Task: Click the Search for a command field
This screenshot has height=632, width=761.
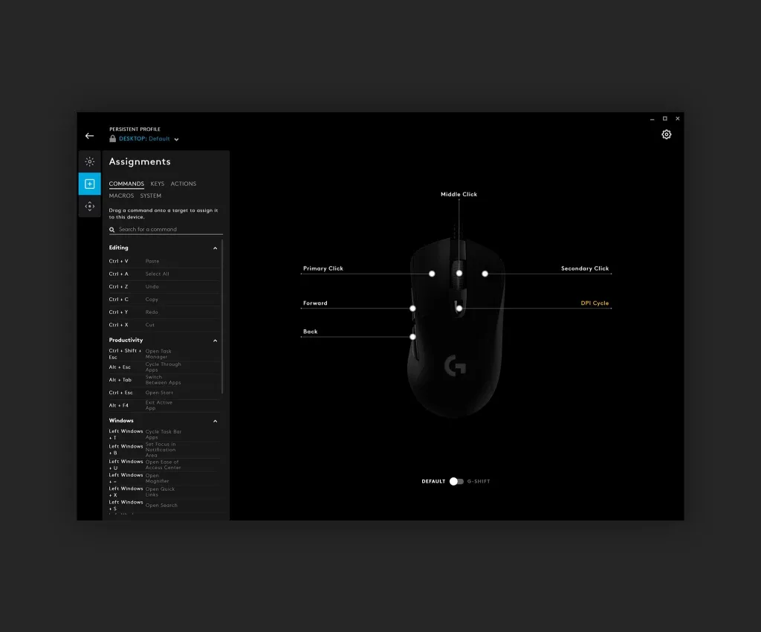Action: pyautogui.click(x=169, y=230)
